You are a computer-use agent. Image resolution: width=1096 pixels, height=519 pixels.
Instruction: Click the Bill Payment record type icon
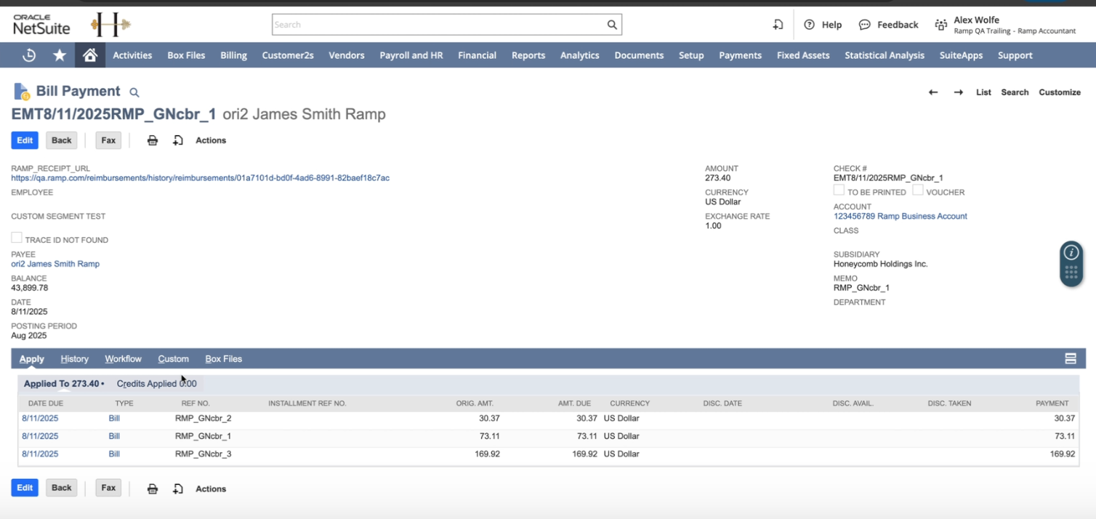[21, 92]
